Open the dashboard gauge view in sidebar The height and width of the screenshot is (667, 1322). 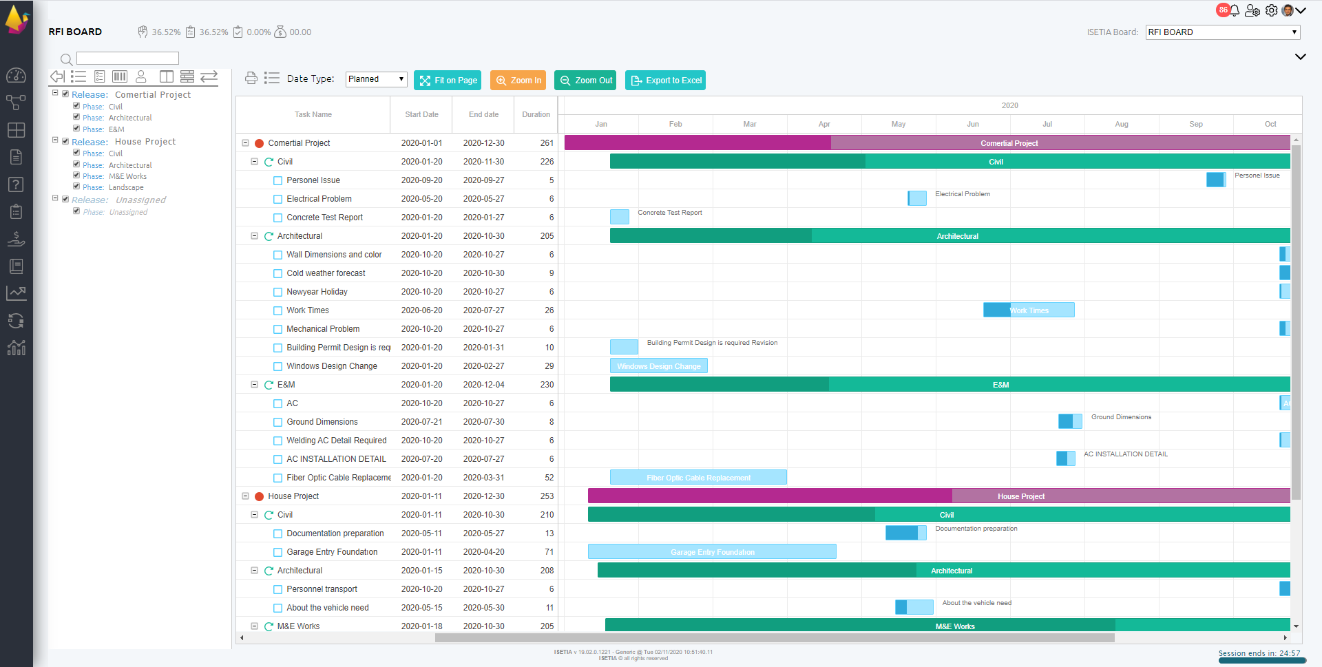(x=17, y=76)
